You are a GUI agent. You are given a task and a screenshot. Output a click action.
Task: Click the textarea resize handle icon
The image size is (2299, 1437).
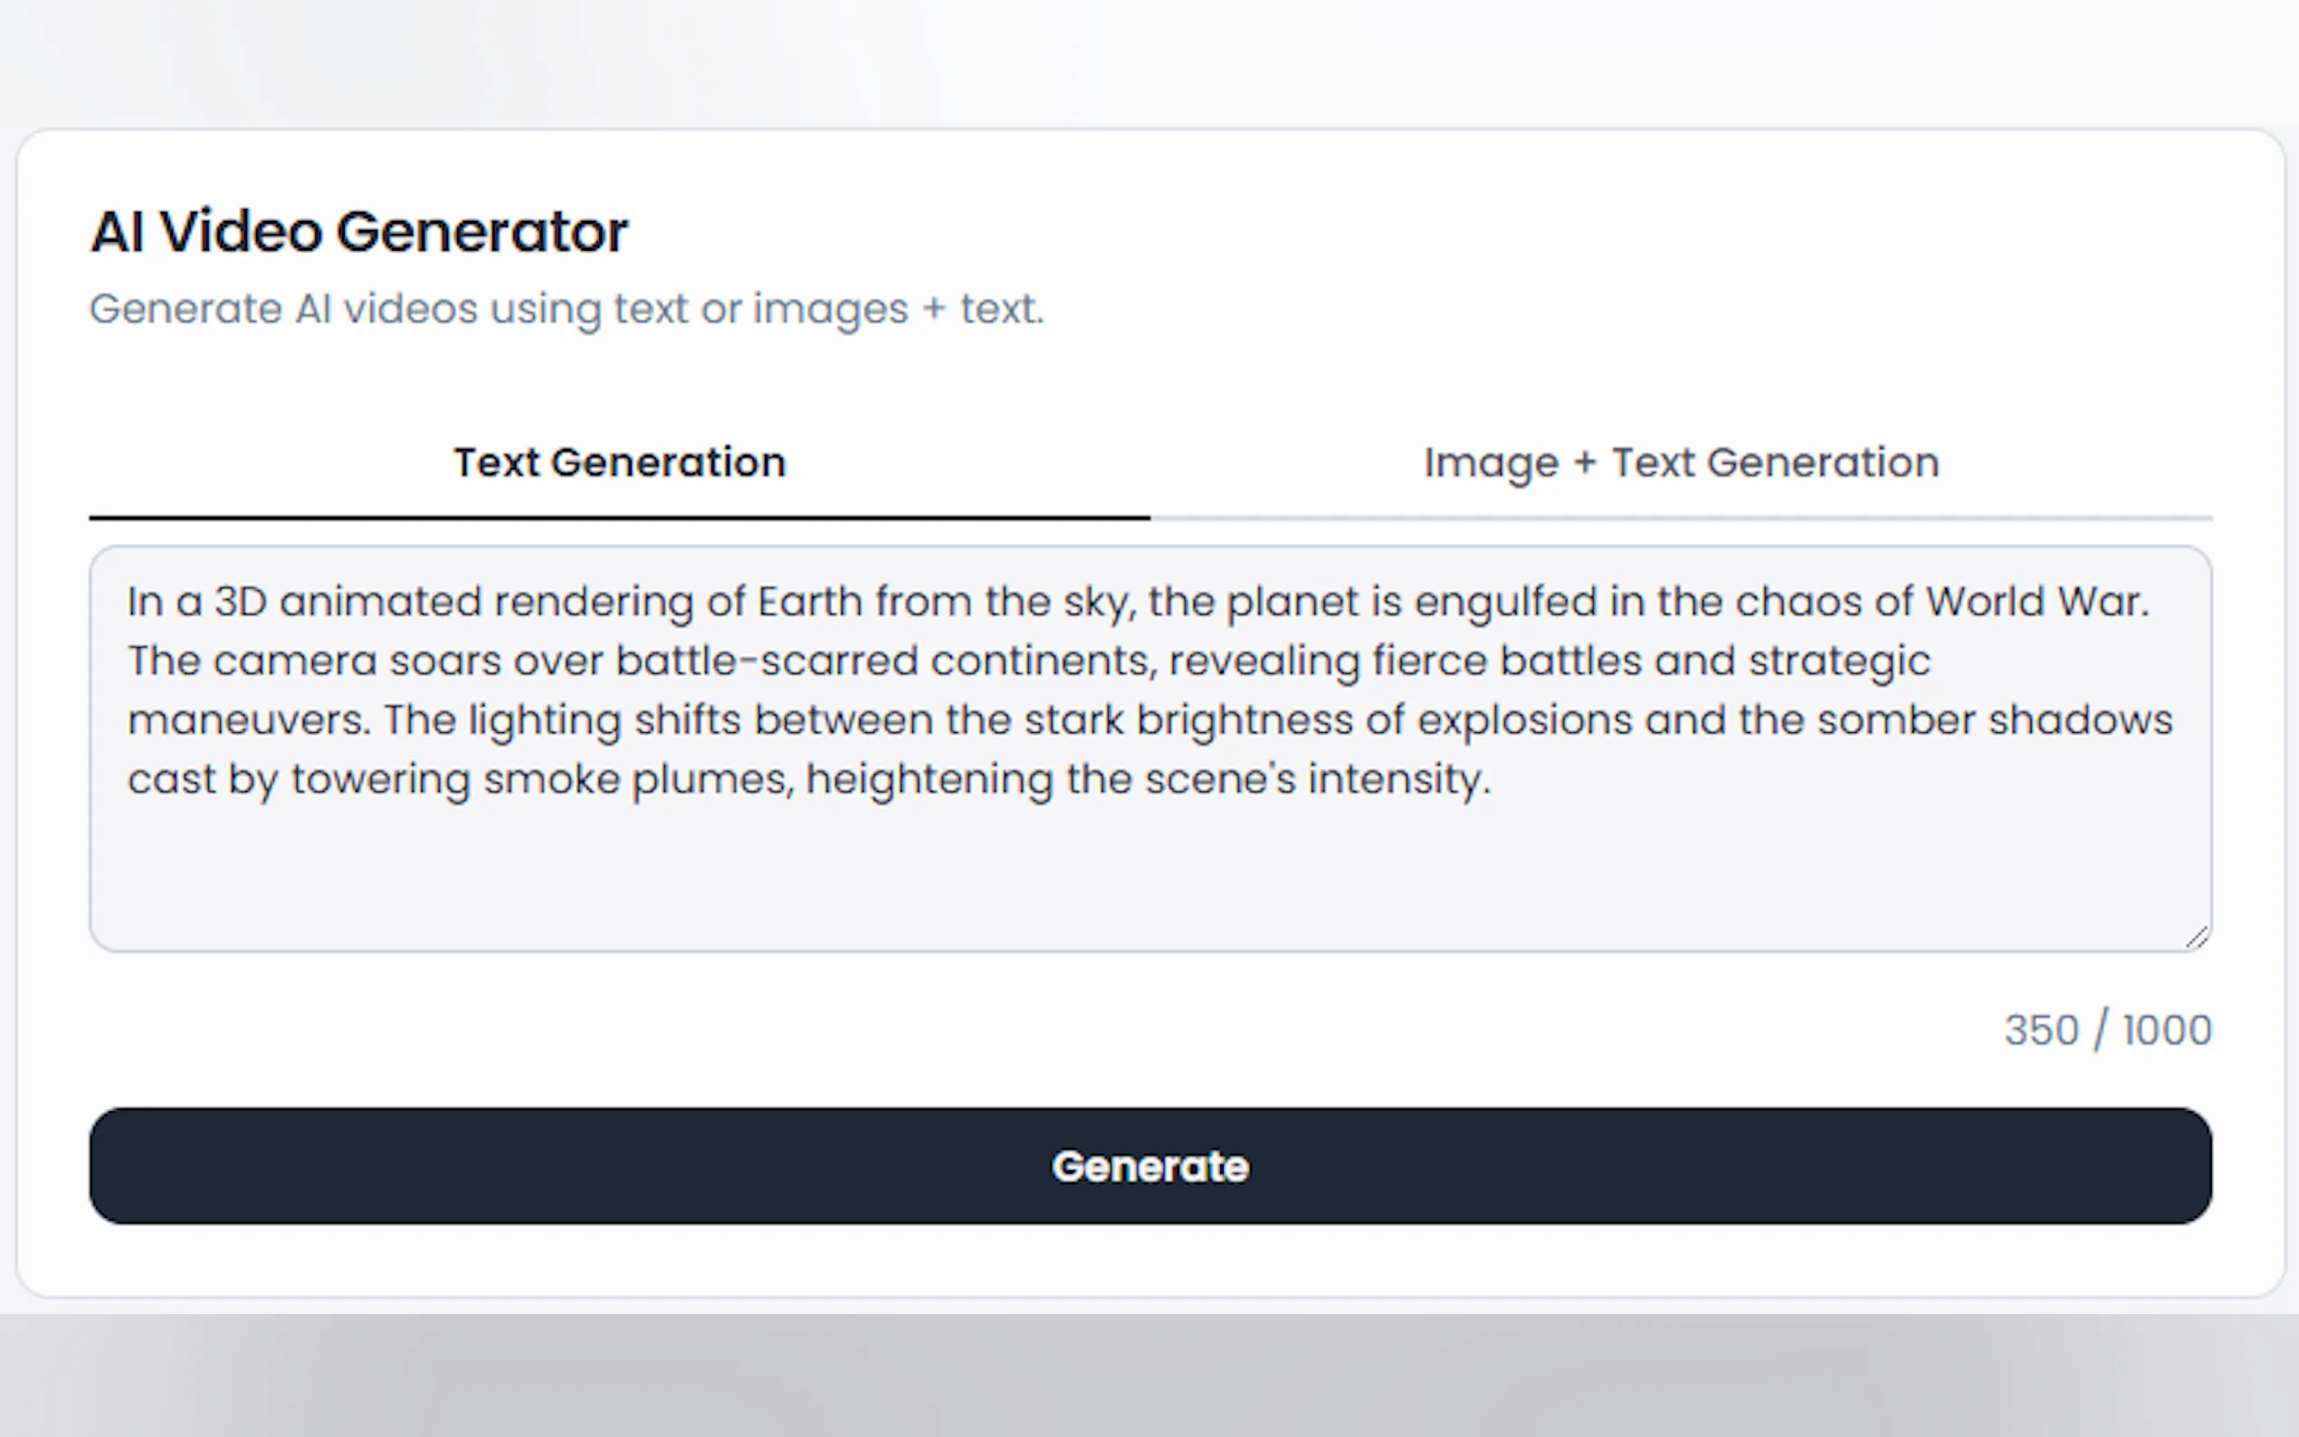[2197, 938]
